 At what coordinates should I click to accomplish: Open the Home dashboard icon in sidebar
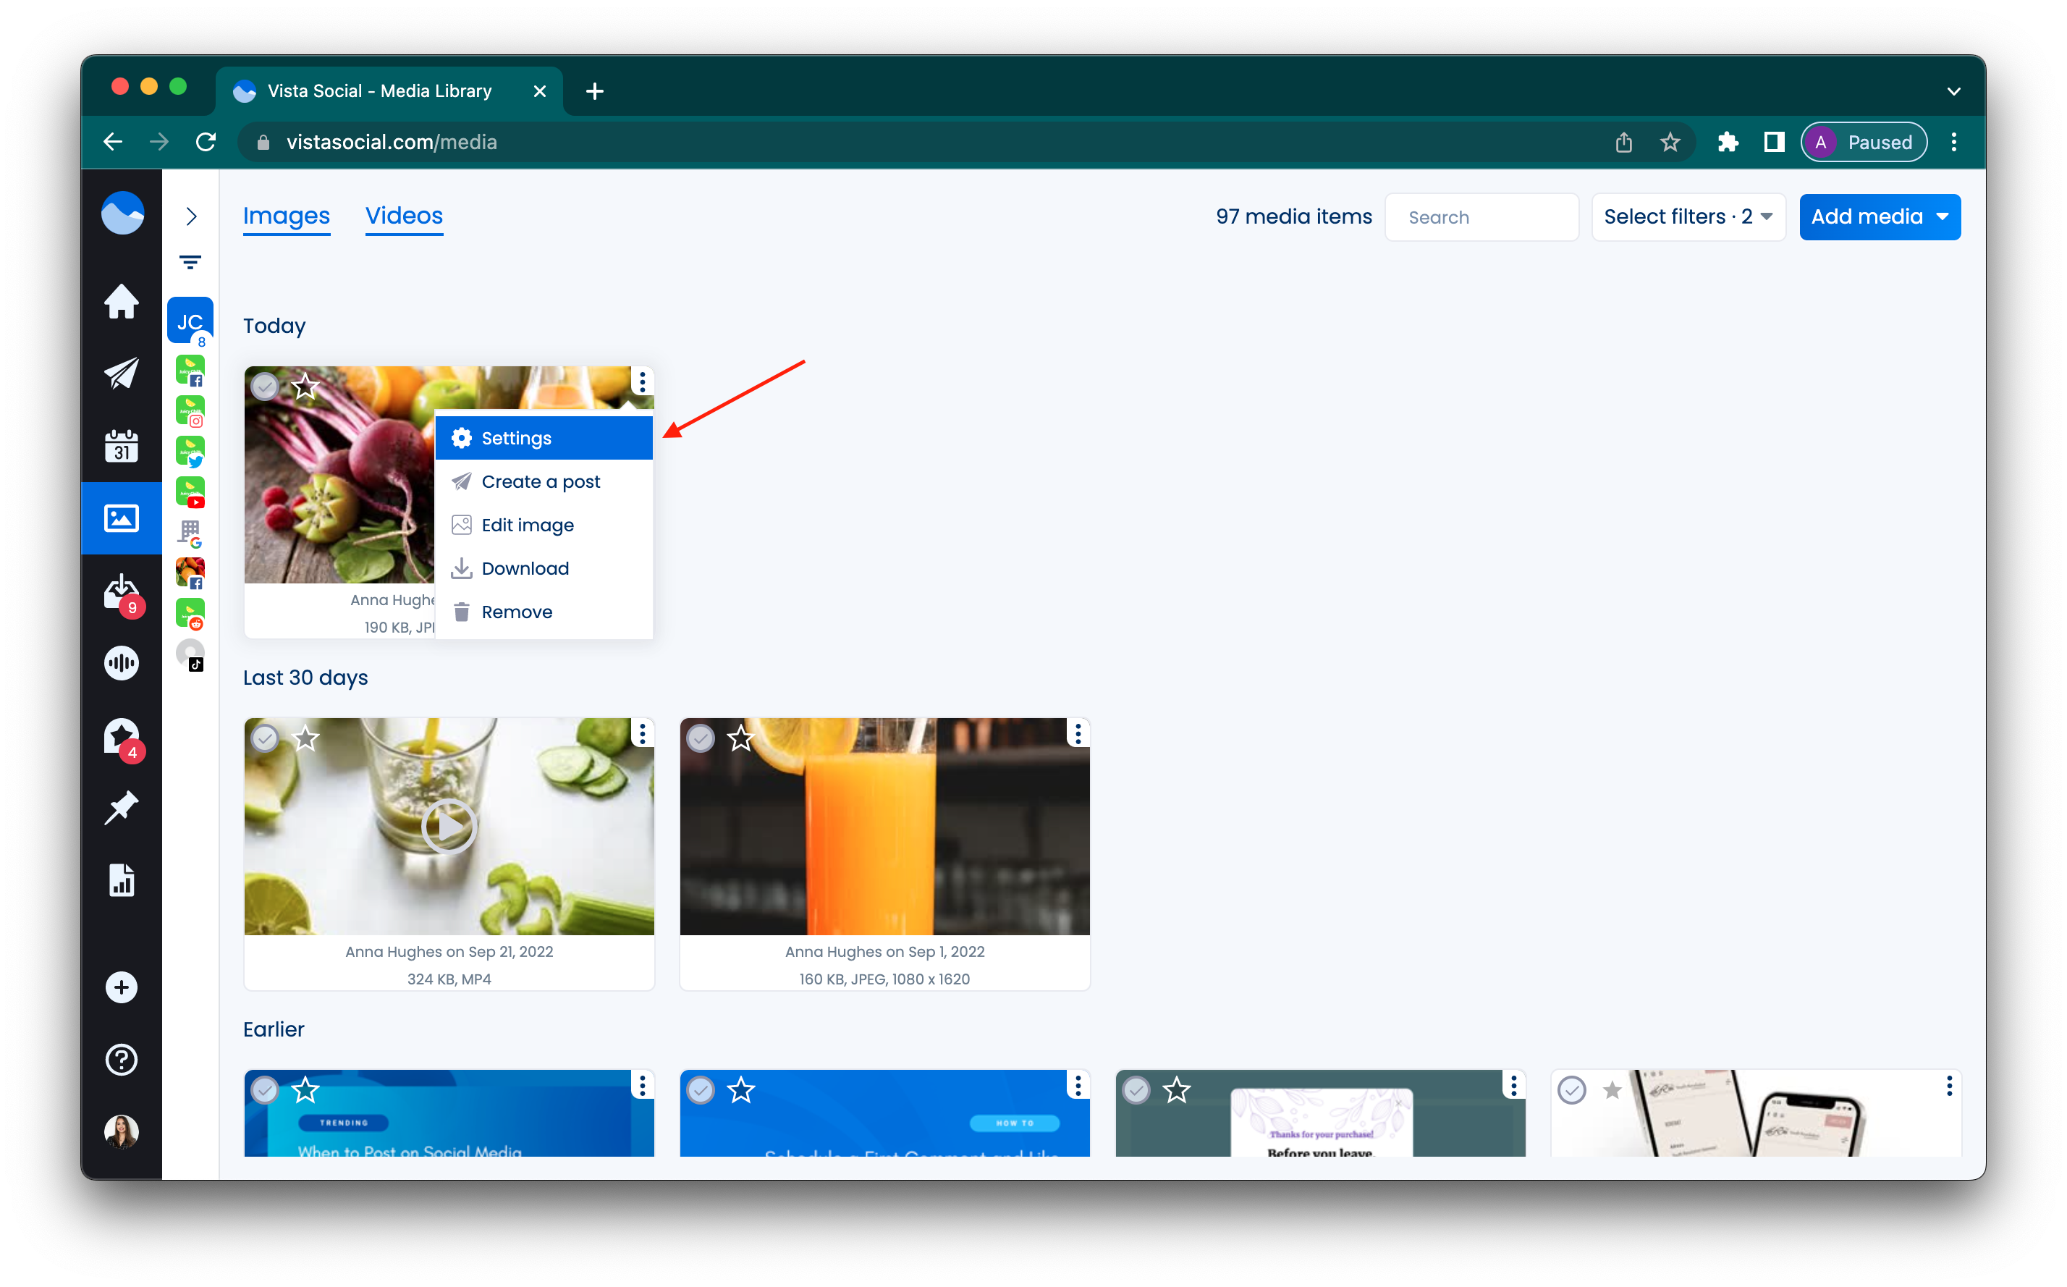tap(122, 301)
